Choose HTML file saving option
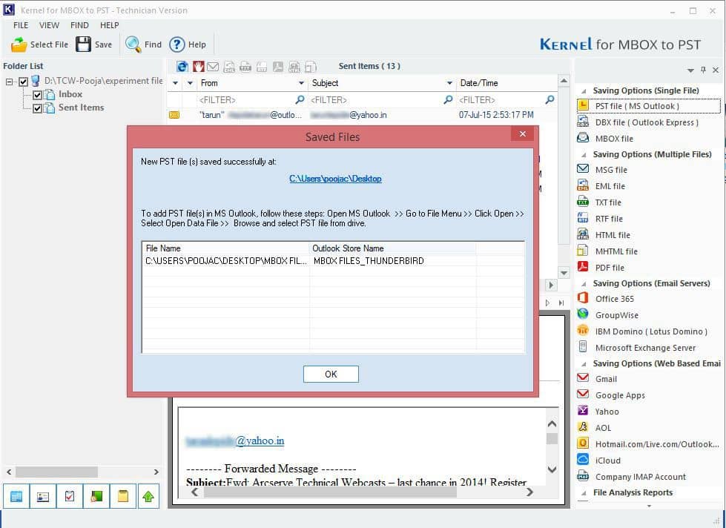726x528 pixels. [x=613, y=235]
